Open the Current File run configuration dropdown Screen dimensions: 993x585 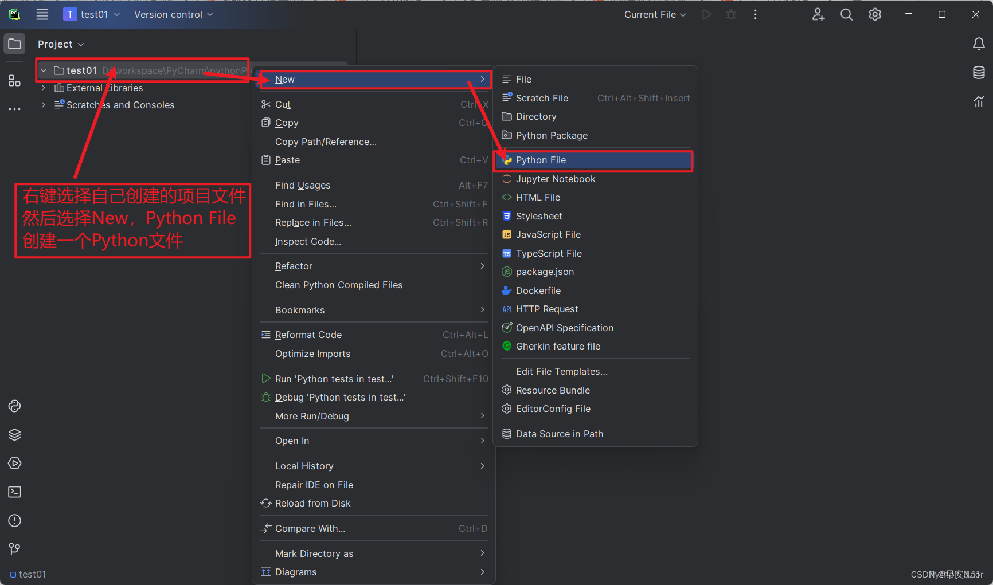[655, 14]
